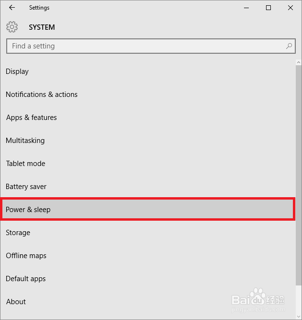Open the About page
302x320 pixels.
[16, 302]
